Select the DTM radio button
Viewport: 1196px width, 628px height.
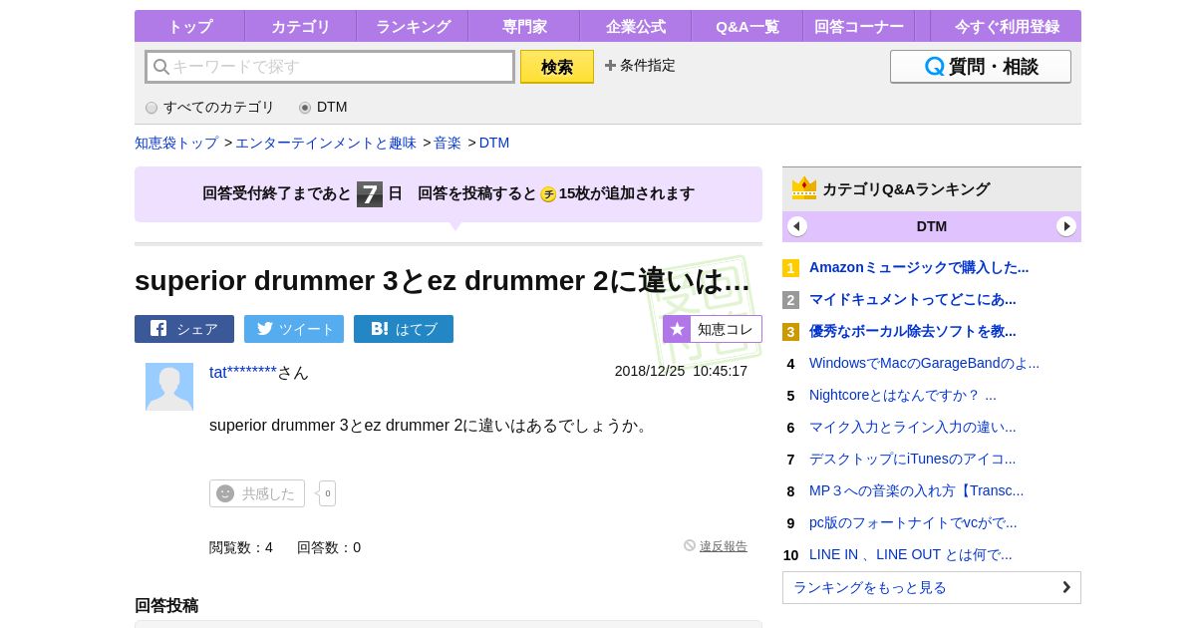pos(305,108)
